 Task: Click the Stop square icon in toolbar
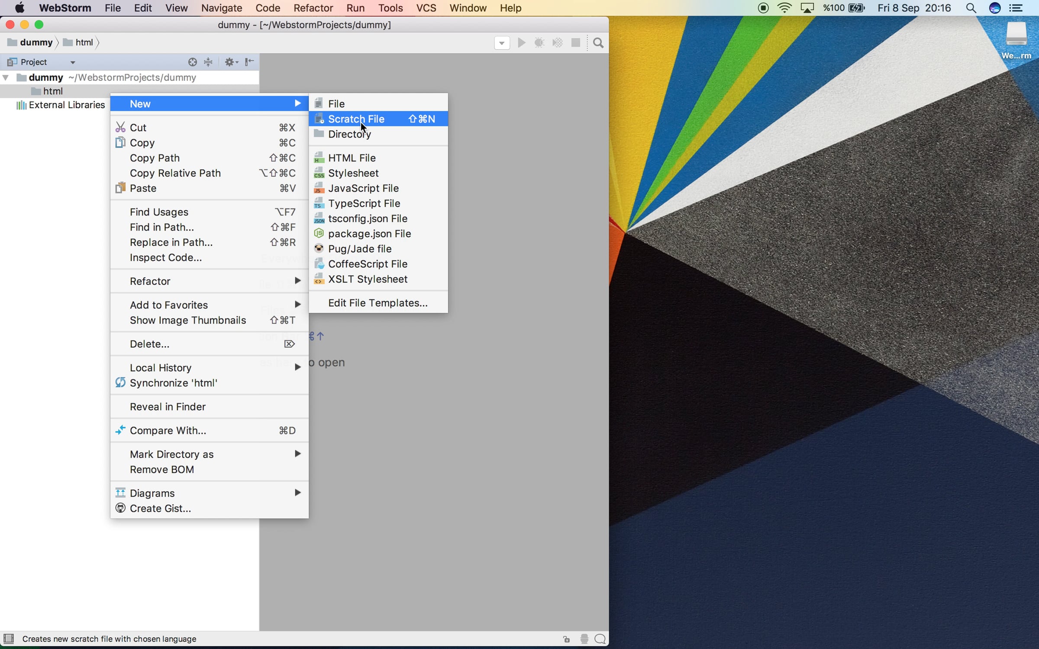(576, 42)
